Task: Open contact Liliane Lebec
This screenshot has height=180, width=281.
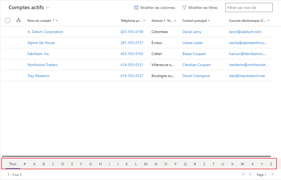Action: (193, 43)
